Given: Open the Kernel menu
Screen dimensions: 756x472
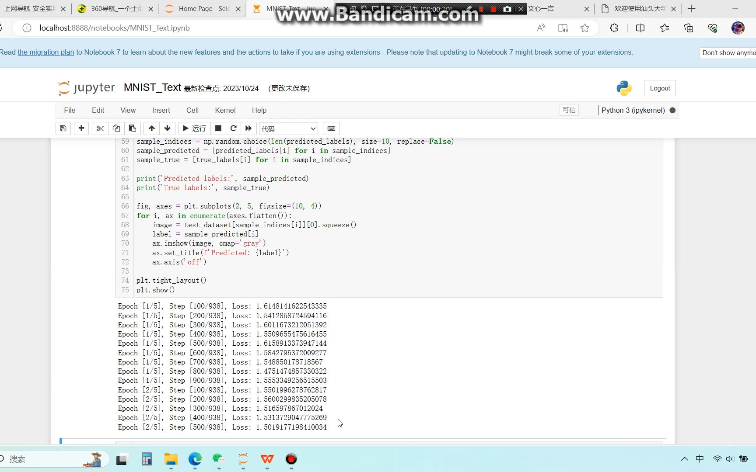Looking at the screenshot, I should click(225, 110).
